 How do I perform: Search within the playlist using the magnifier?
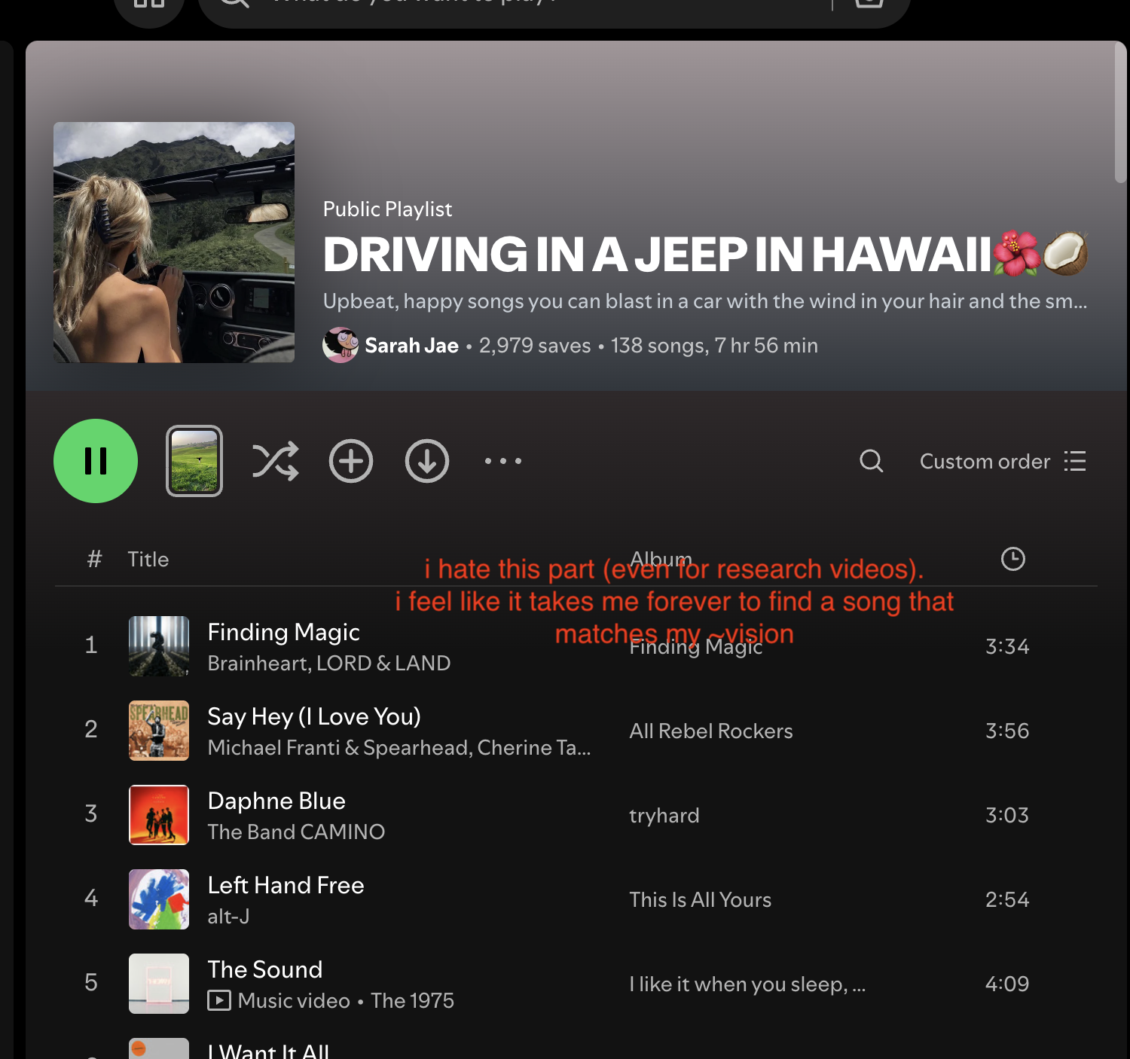872,461
